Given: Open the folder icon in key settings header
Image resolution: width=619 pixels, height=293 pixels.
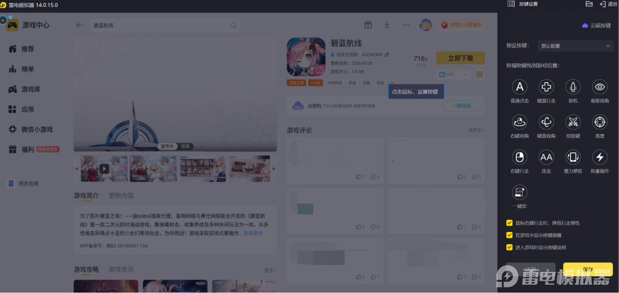Looking at the screenshot, I should [589, 4].
